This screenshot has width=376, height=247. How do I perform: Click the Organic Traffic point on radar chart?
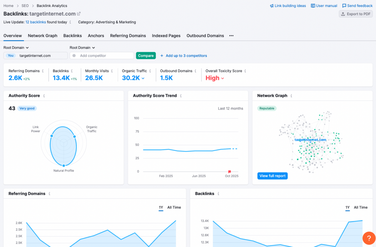[75, 136]
